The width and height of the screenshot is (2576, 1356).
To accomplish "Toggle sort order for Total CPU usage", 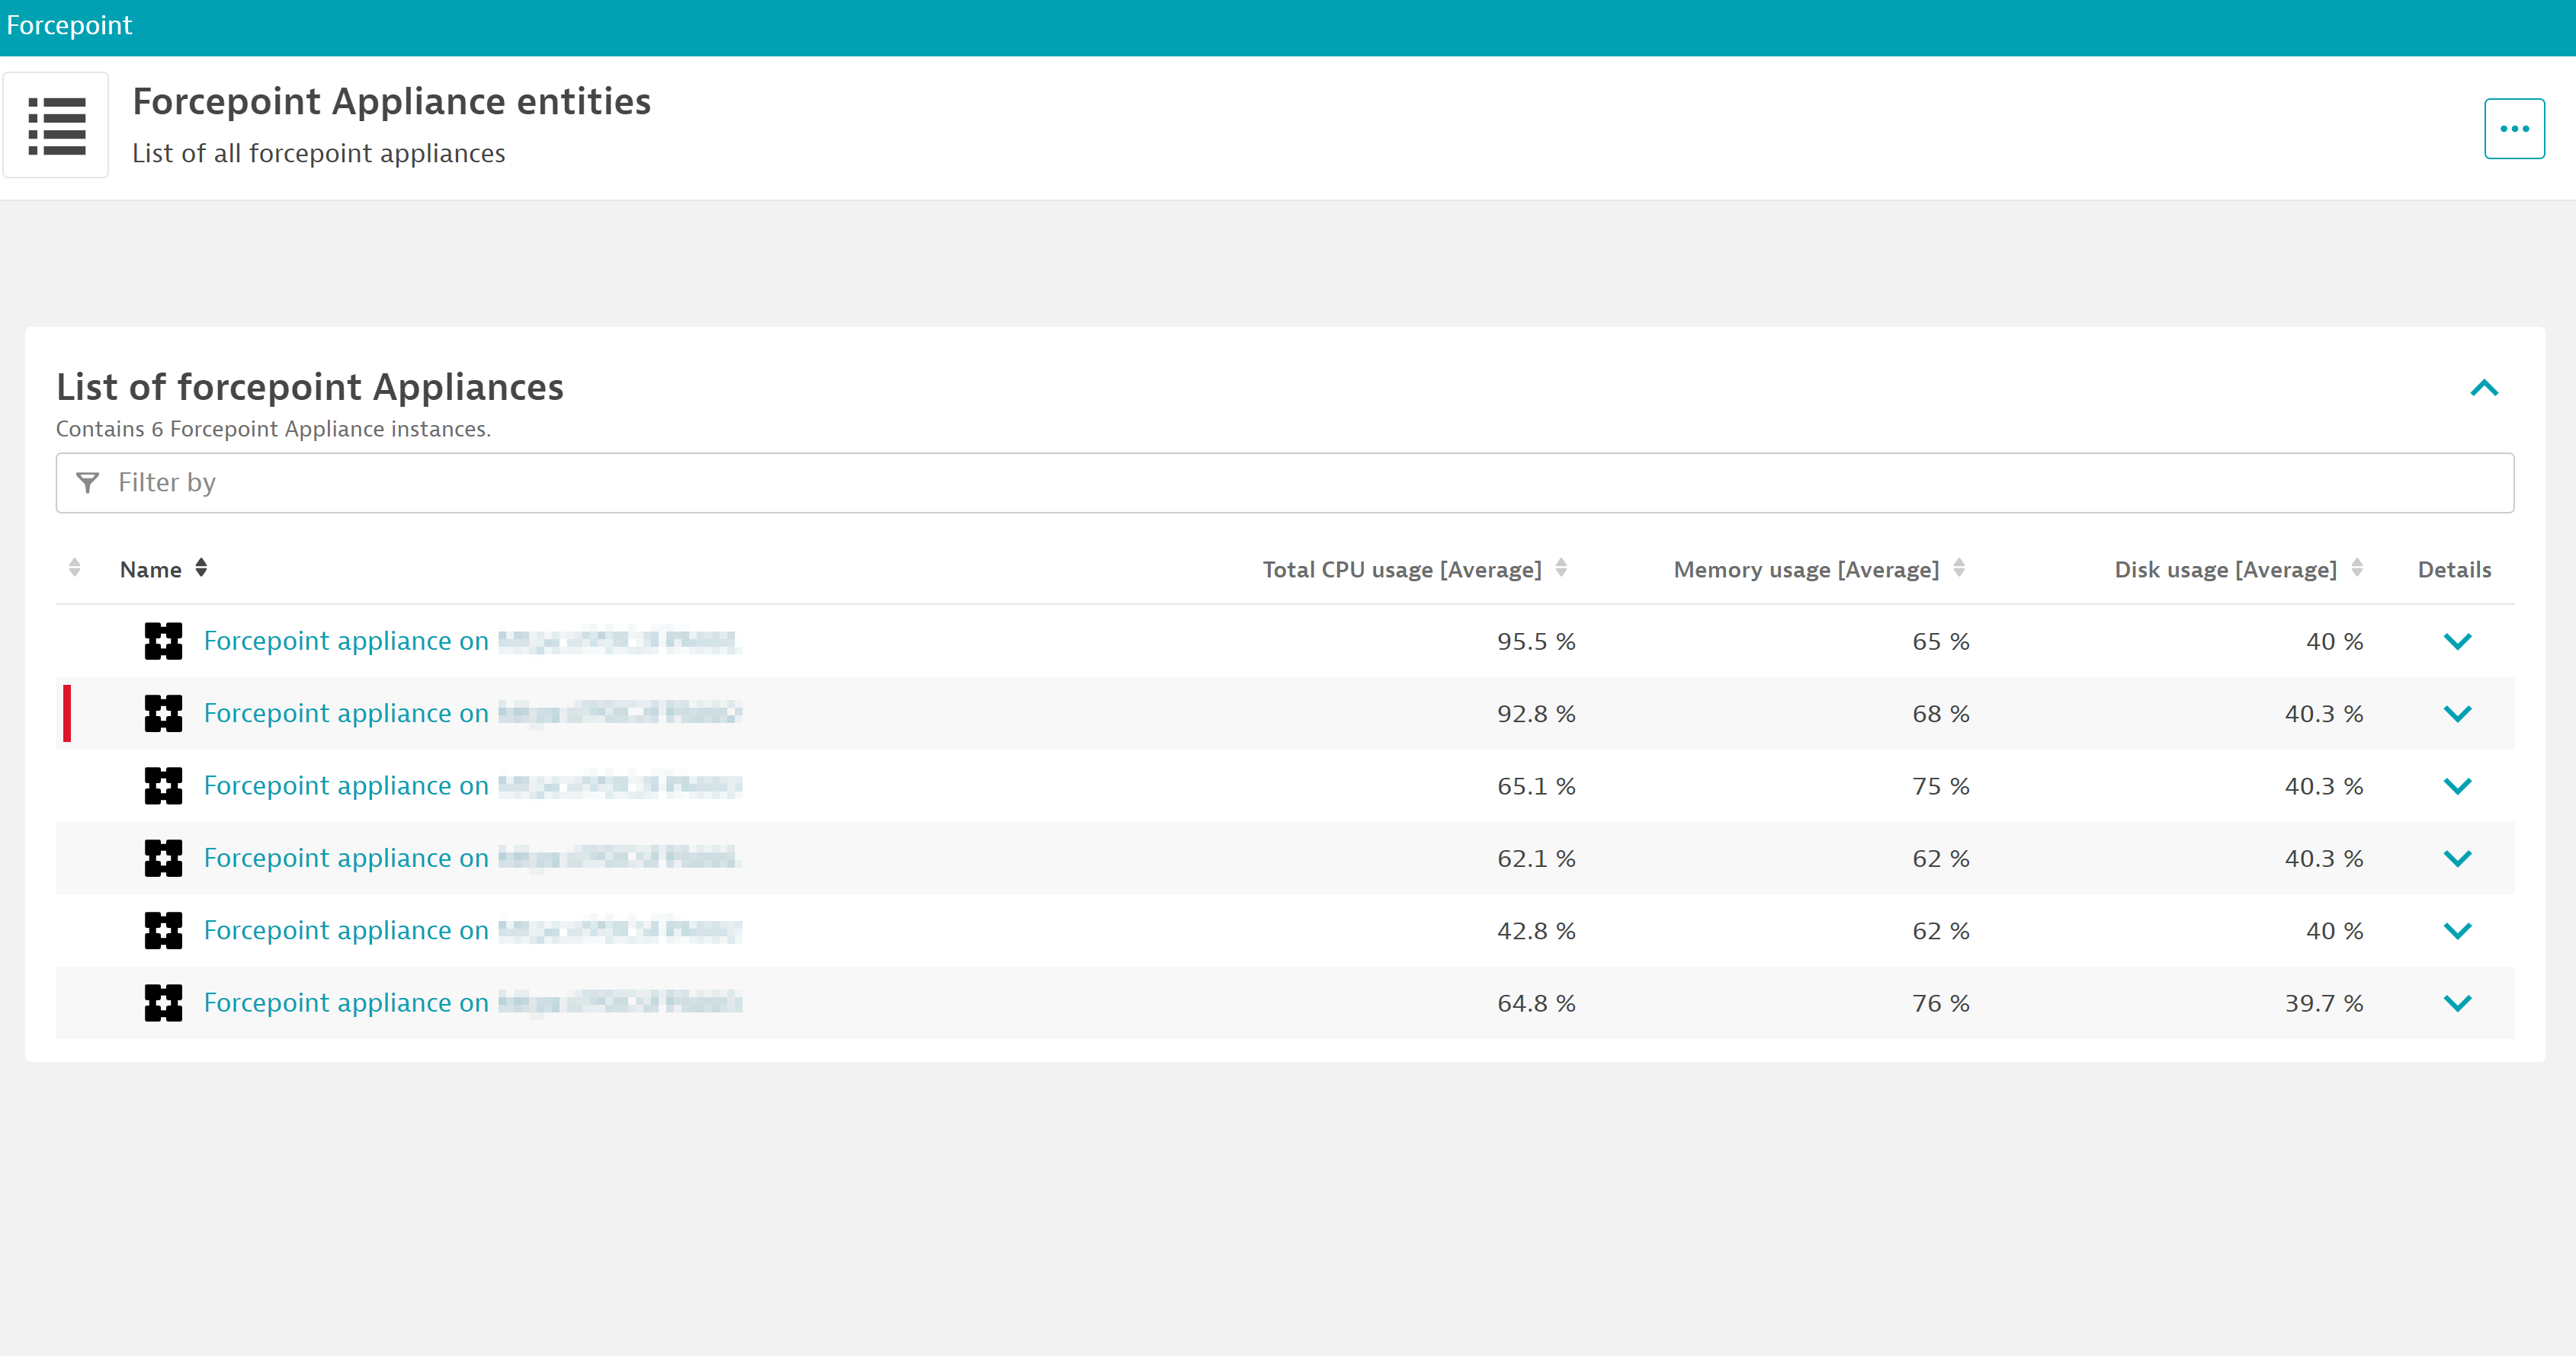I will click(1563, 568).
